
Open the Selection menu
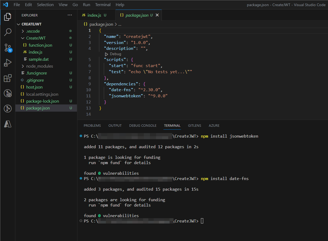(x=45, y=5)
